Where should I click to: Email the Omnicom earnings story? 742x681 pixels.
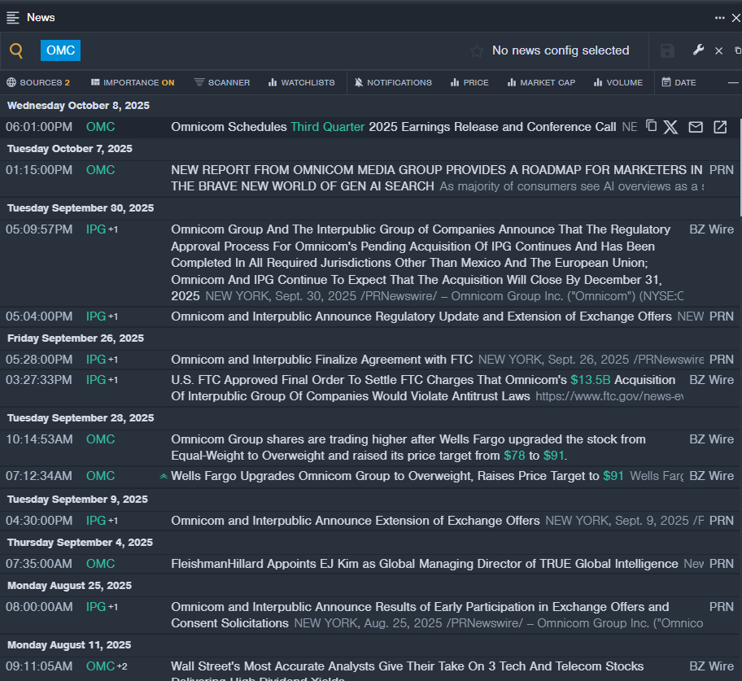tap(696, 127)
